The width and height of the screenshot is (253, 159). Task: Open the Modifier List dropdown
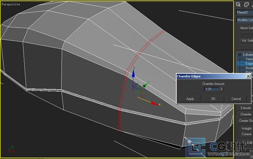point(245,20)
